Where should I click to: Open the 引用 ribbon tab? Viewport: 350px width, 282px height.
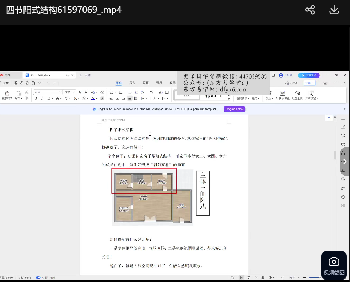[159, 83]
